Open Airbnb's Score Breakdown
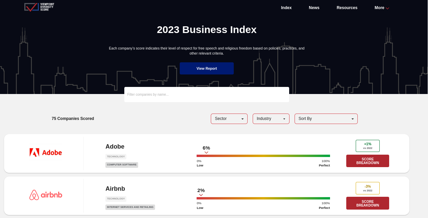The width and height of the screenshot is (428, 218). coord(368,203)
